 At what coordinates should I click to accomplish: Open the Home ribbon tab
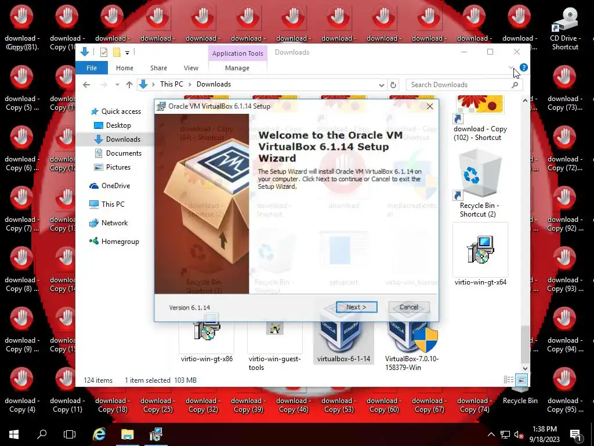[125, 68]
